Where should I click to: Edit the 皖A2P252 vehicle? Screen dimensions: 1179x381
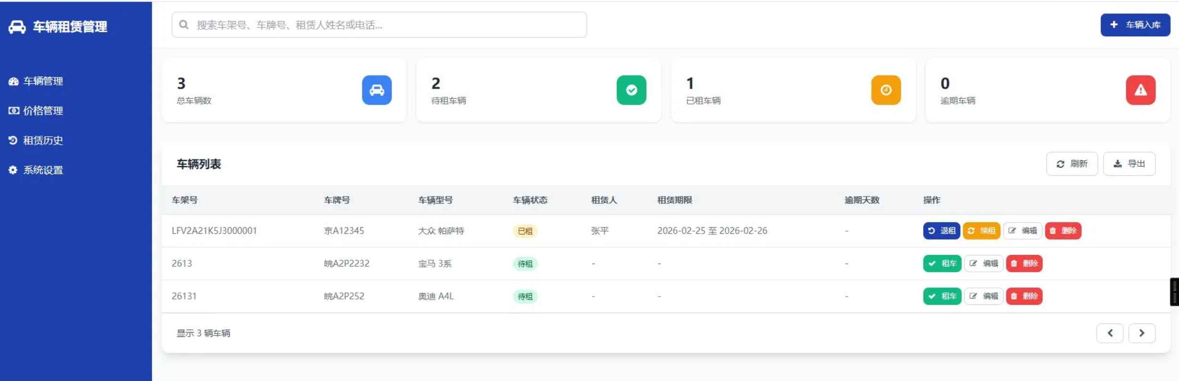pos(984,296)
